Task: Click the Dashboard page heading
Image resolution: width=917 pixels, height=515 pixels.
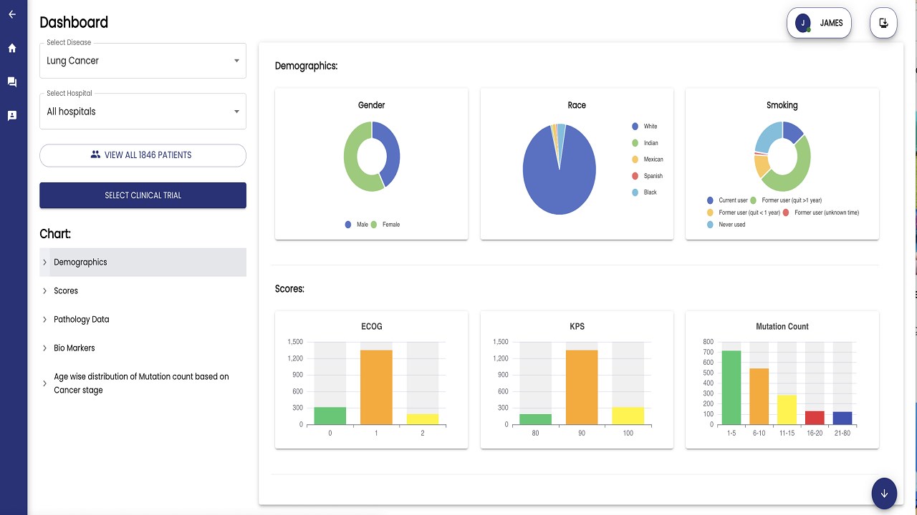Action: 74,22
